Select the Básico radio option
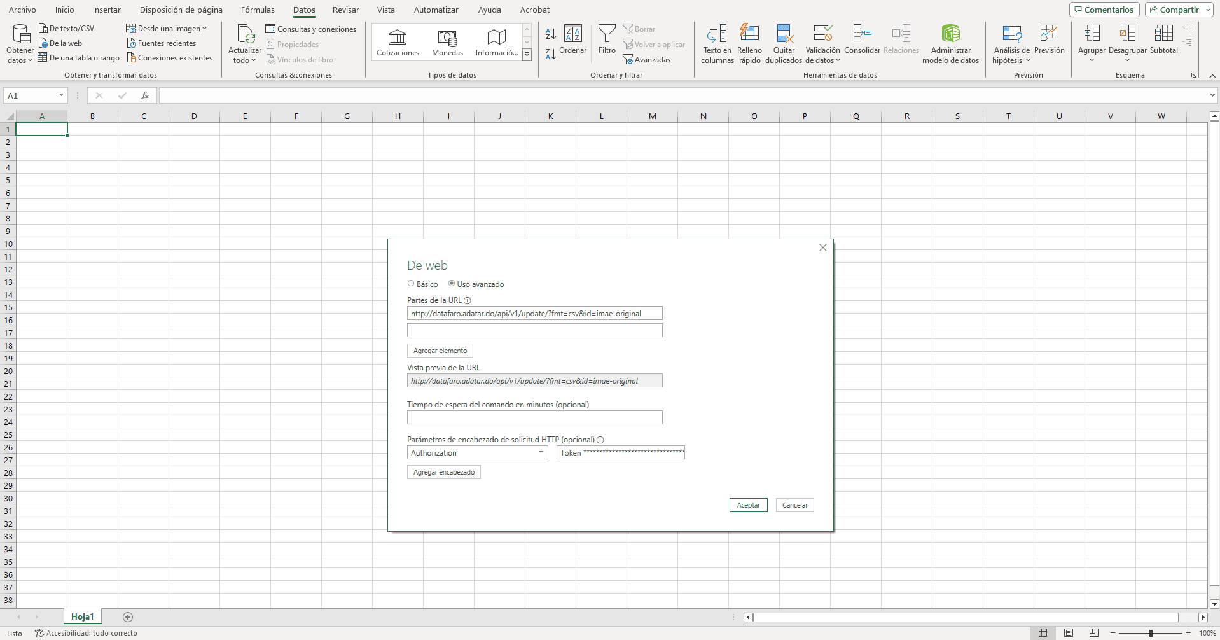1220x640 pixels. 411,284
